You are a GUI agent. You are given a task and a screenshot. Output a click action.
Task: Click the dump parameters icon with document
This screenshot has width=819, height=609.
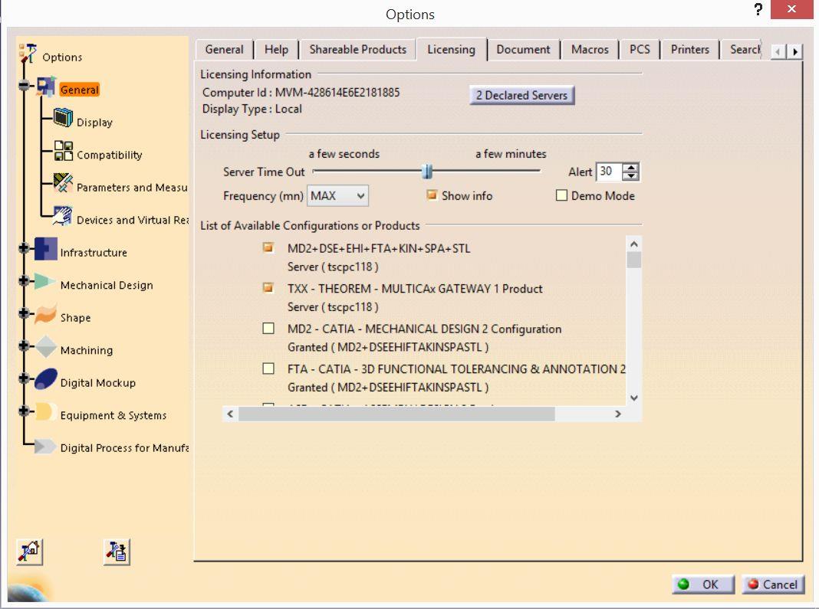117,552
